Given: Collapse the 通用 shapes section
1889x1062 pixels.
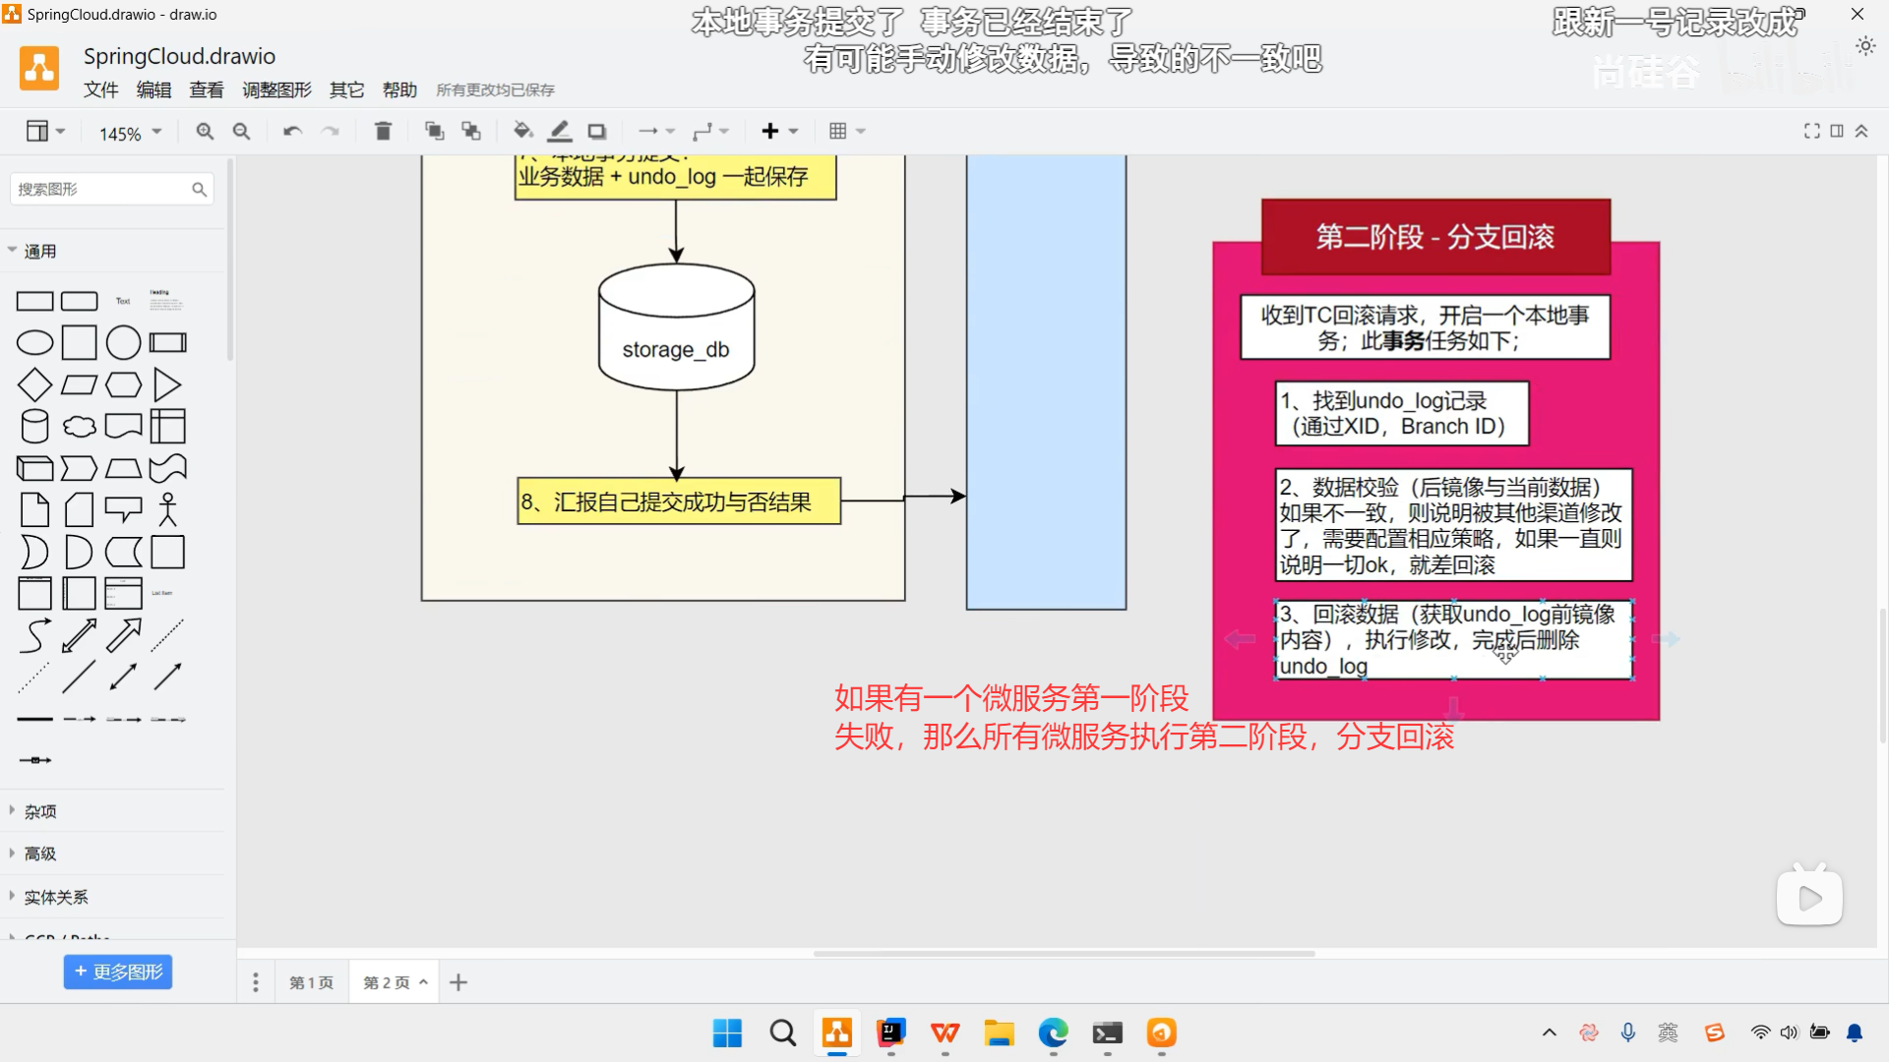Looking at the screenshot, I should 40,251.
